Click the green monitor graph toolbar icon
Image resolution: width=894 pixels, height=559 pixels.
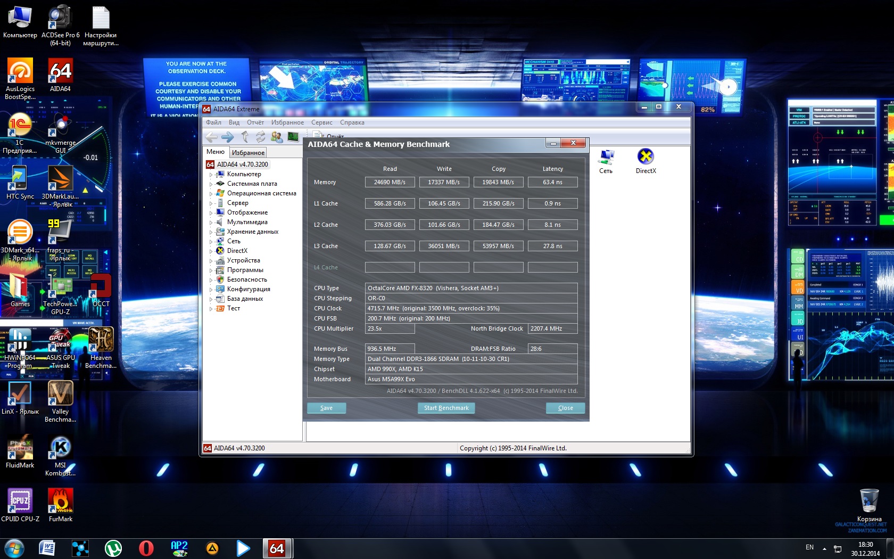click(293, 137)
